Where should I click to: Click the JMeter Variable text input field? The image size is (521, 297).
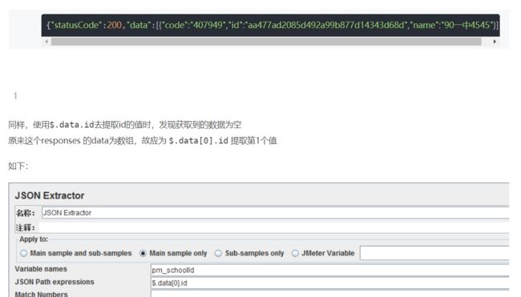click(434, 253)
